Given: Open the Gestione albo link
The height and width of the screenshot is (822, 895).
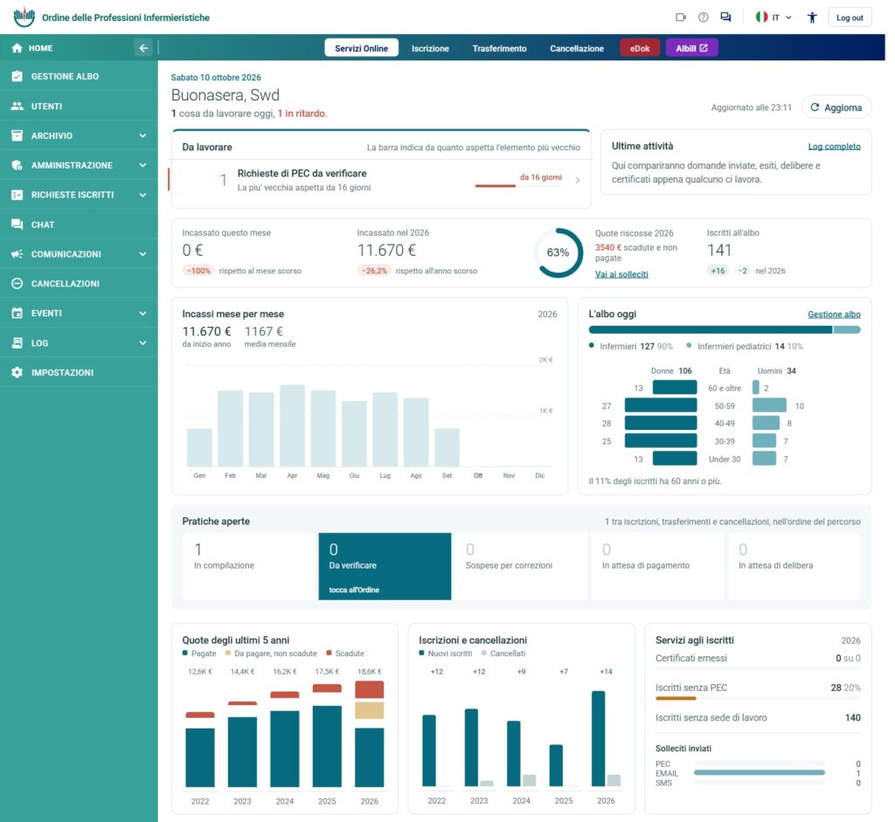Looking at the screenshot, I should pos(834,314).
